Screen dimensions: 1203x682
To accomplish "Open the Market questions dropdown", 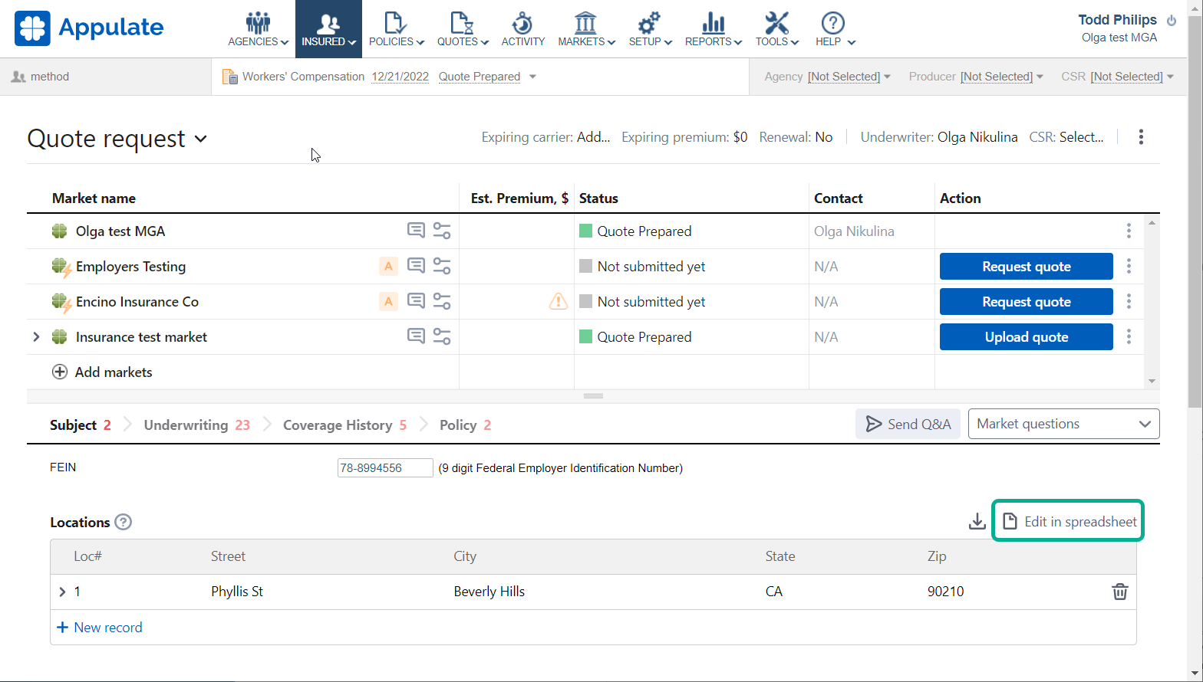I will [x=1064, y=424].
